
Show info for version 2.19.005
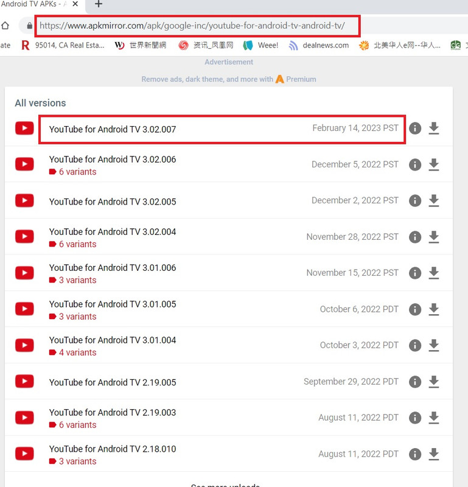coord(415,382)
